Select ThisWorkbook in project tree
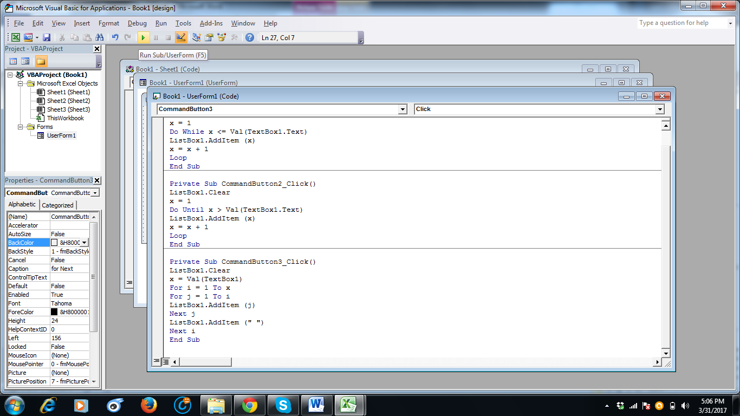Image resolution: width=740 pixels, height=416 pixels. 65,118
